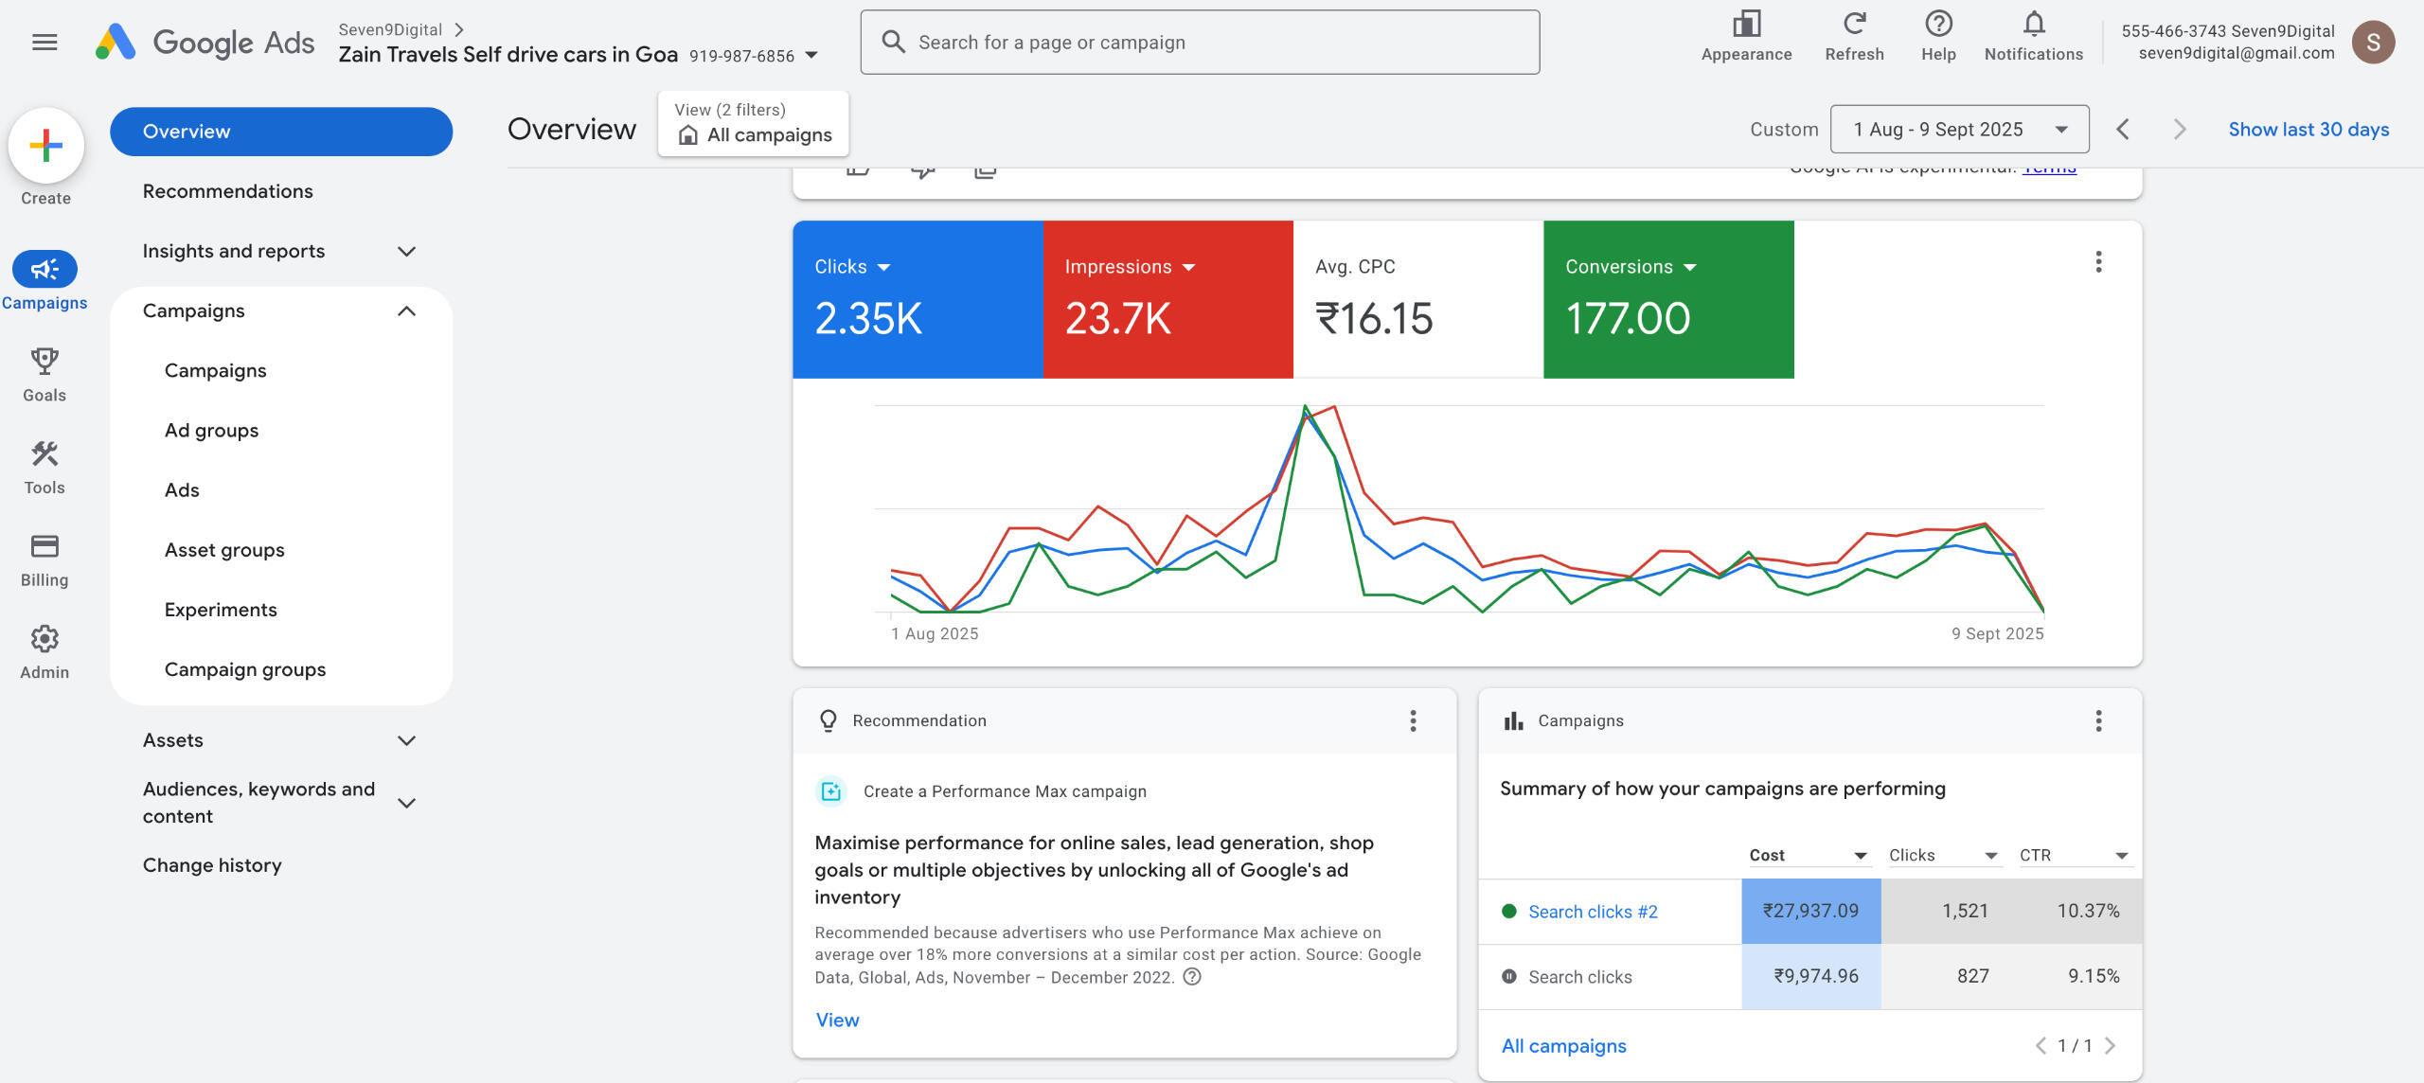Open the Goals trophy icon
The image size is (2424, 1083).
[45, 362]
